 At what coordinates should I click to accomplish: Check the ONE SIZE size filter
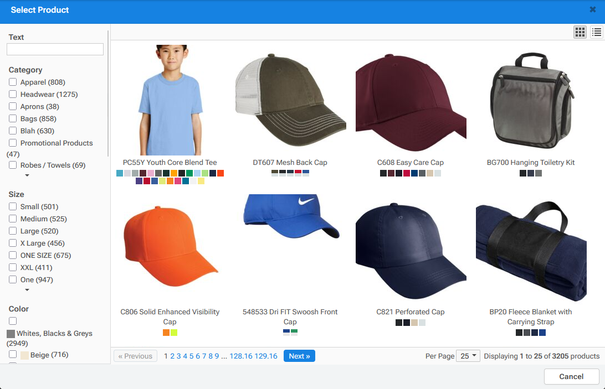click(13, 255)
